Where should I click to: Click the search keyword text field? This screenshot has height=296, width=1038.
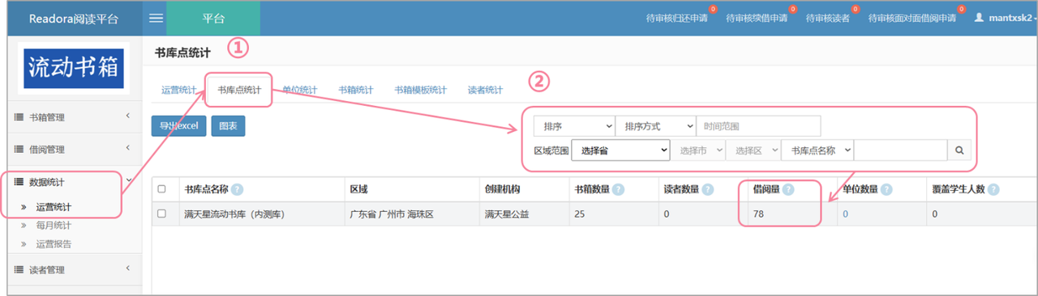900,150
